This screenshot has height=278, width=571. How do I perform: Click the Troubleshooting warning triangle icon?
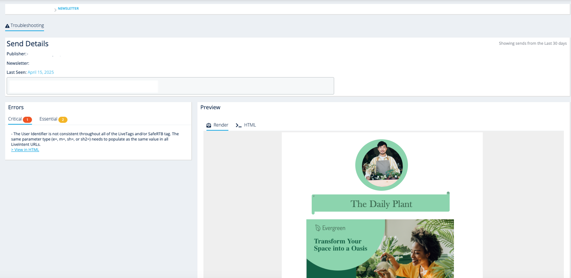[x=7, y=26]
